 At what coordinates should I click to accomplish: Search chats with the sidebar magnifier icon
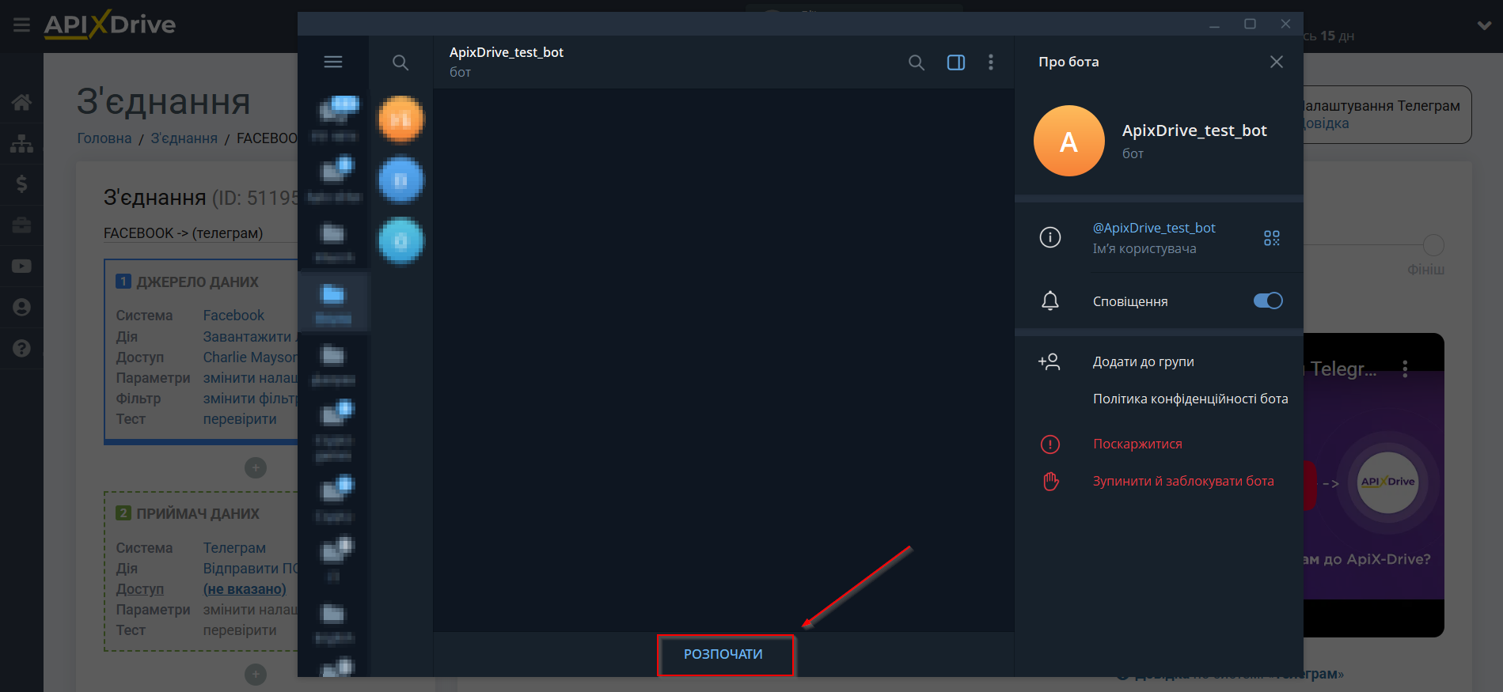tap(400, 62)
